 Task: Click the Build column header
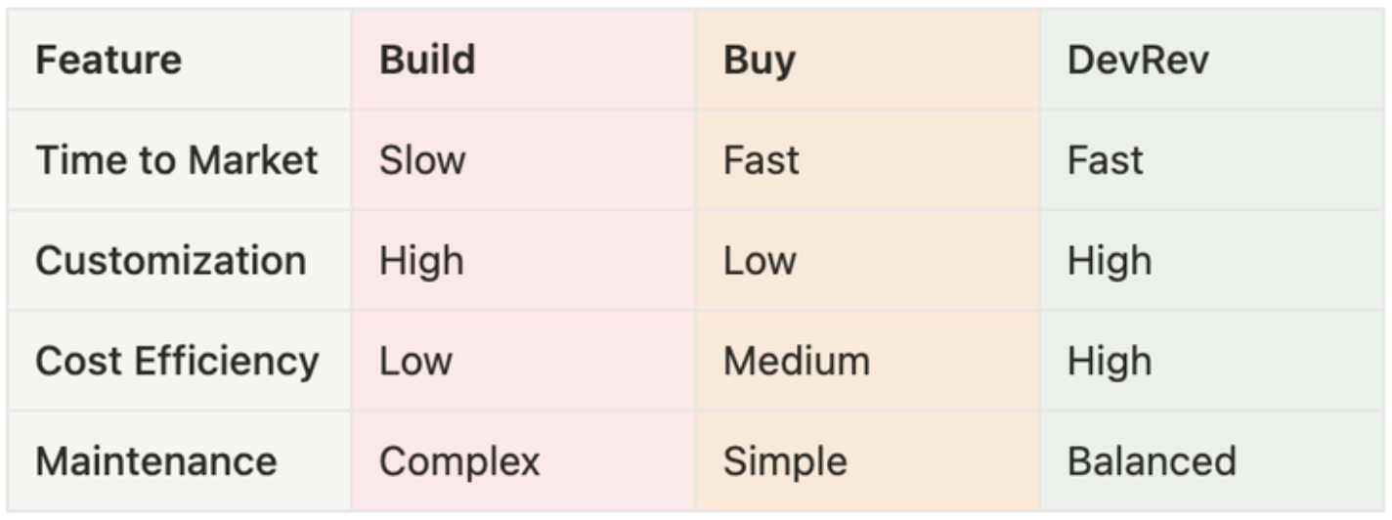click(427, 61)
